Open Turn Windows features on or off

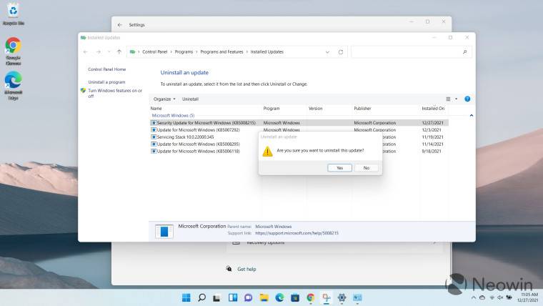point(114,93)
